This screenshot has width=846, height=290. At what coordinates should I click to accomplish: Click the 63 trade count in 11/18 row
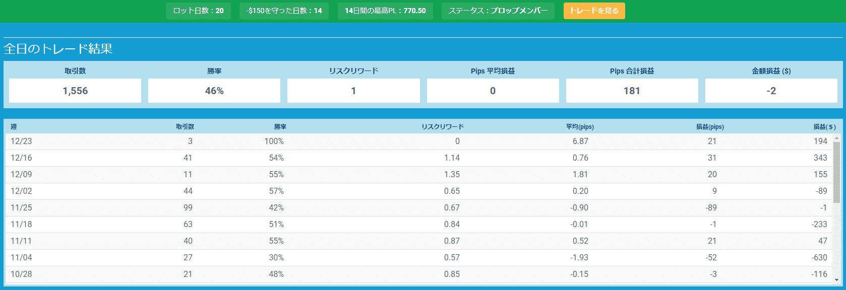[188, 225]
